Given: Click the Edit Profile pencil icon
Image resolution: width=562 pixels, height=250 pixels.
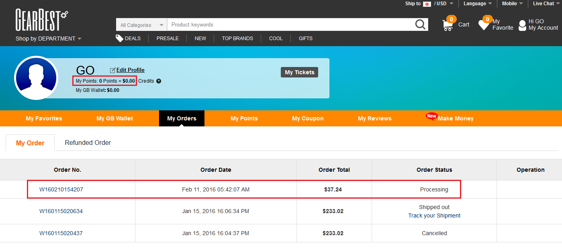Looking at the screenshot, I should tap(112, 70).
